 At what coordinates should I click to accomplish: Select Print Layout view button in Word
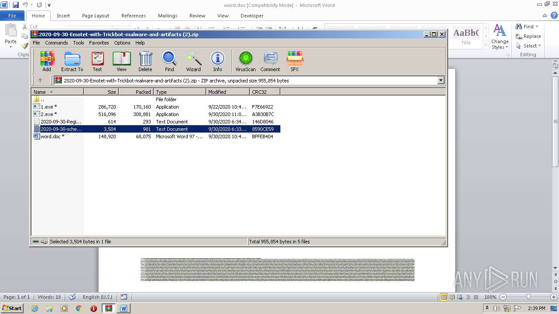[x=444, y=297]
